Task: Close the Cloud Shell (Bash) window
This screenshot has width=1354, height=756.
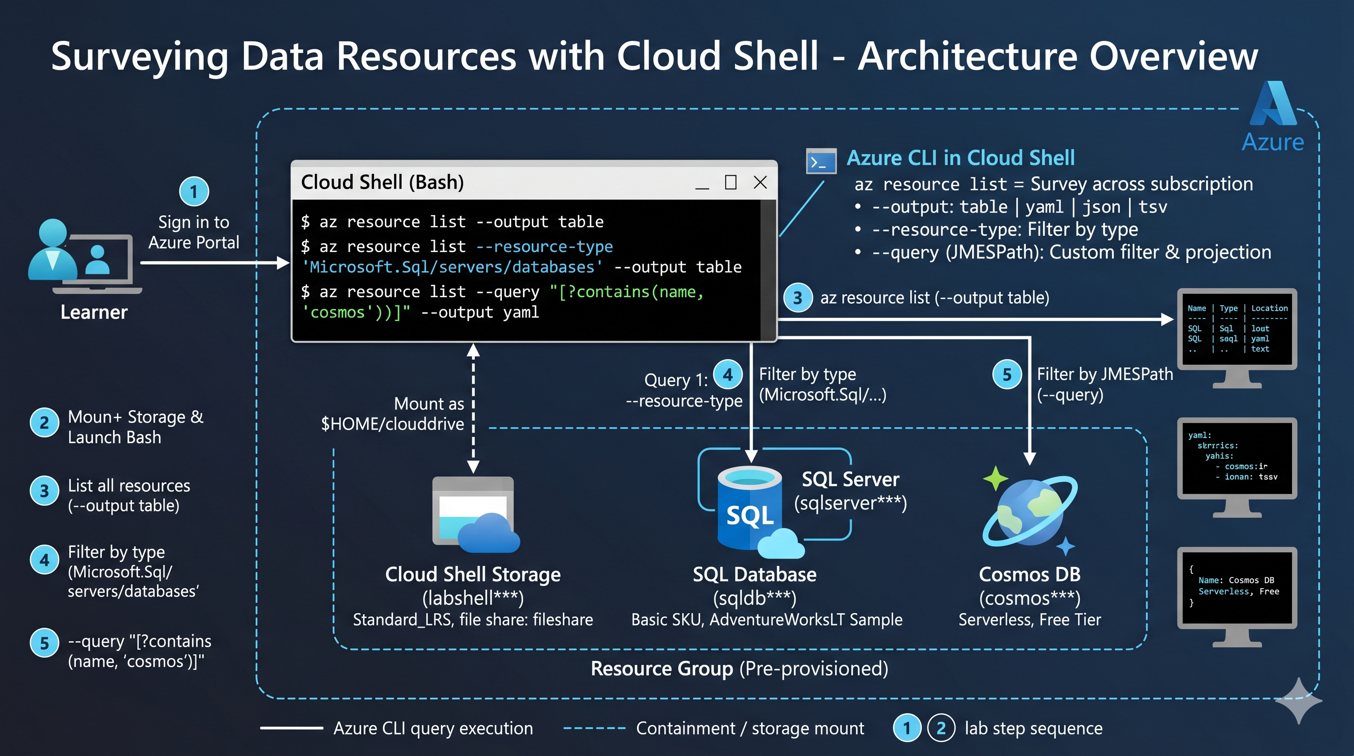Action: pos(760,183)
